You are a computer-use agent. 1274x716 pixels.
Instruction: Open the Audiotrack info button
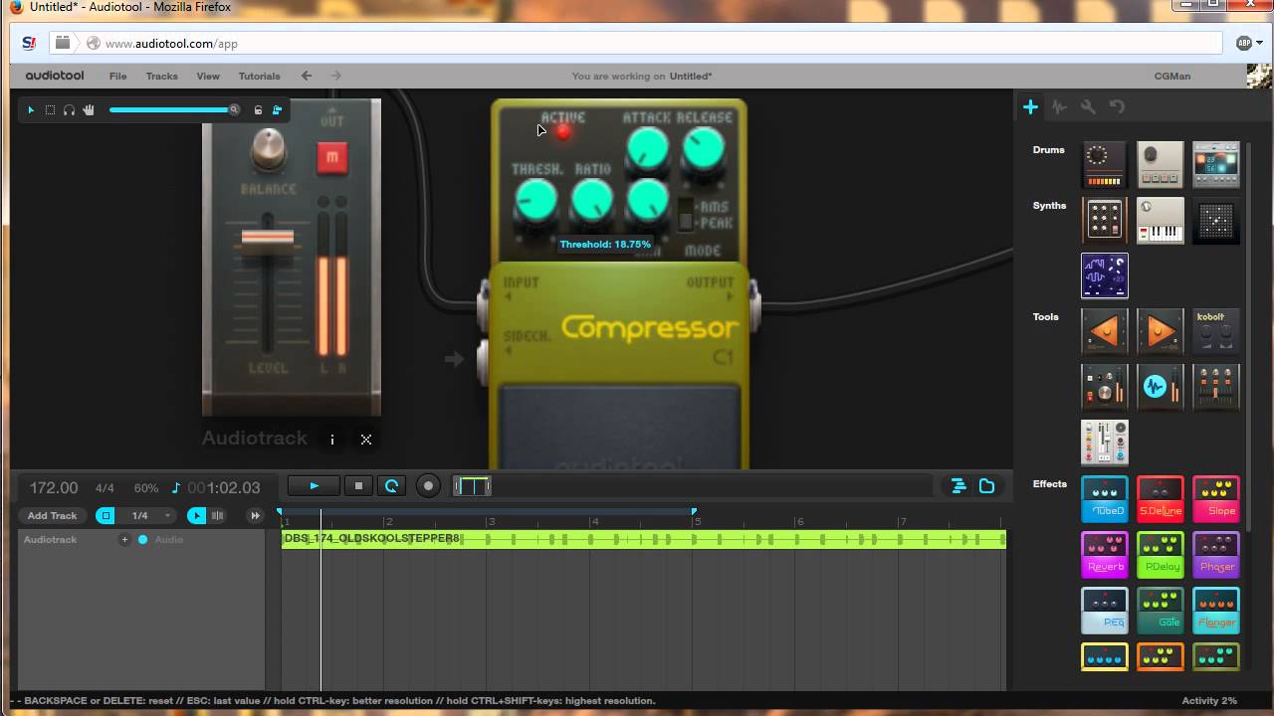tap(332, 440)
